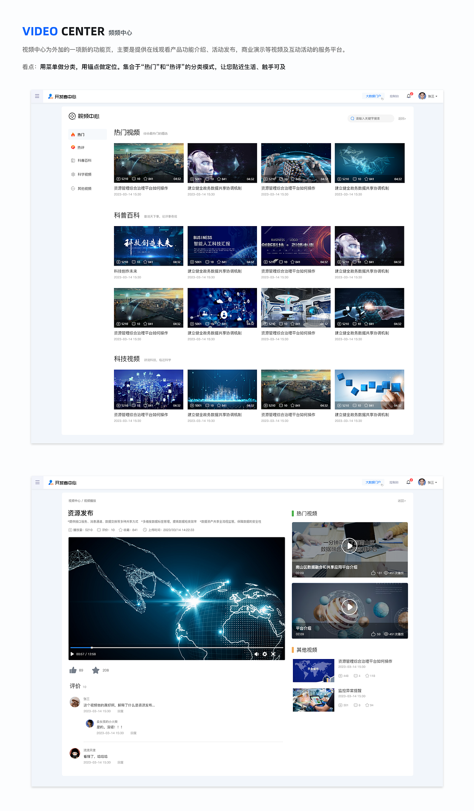Viewport: 474px width, 811px height.
Task: Click the user avatar in video list page header
Action: [x=422, y=96]
